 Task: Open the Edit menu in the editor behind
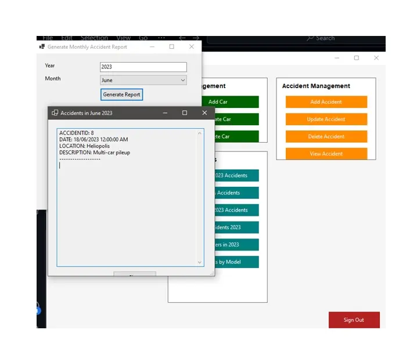point(67,38)
